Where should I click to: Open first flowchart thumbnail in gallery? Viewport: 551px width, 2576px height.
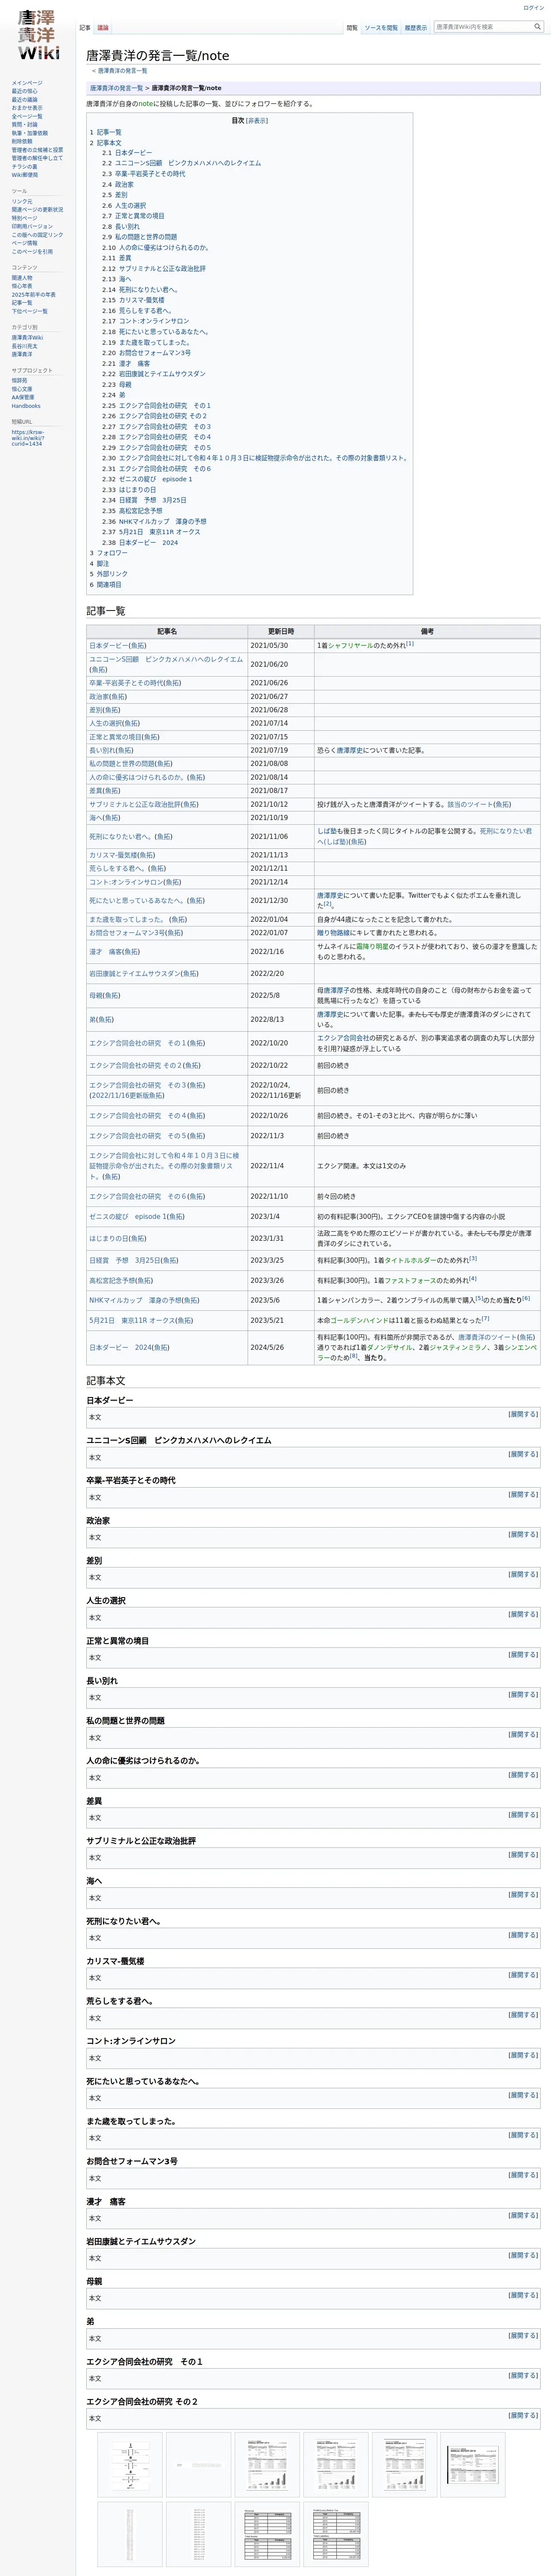[130, 2465]
